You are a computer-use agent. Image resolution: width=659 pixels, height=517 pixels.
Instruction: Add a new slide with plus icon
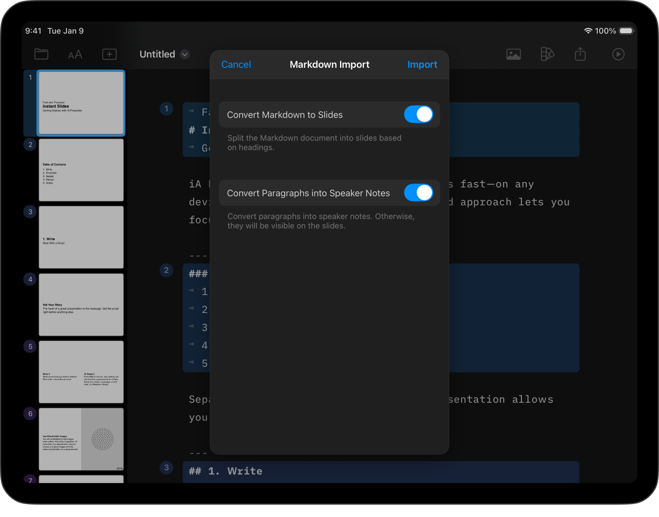[x=109, y=54]
